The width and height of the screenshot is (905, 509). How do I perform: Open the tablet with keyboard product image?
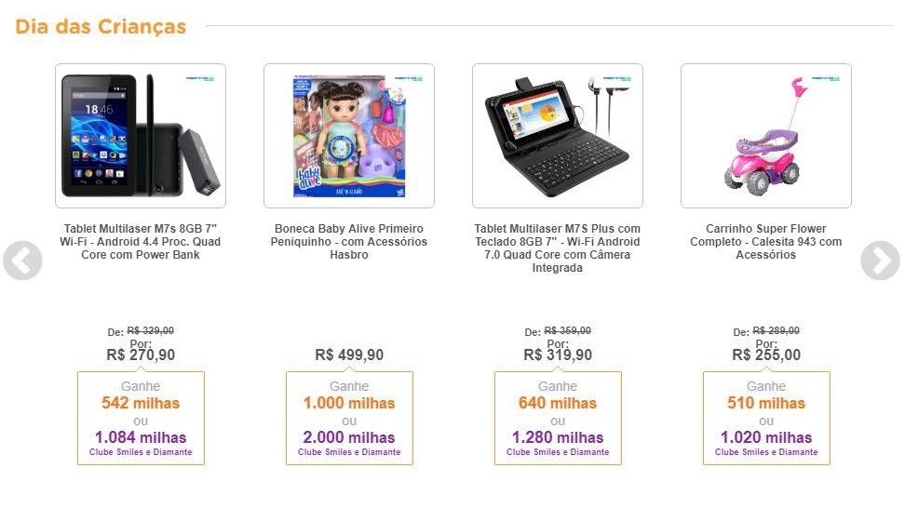pos(558,136)
